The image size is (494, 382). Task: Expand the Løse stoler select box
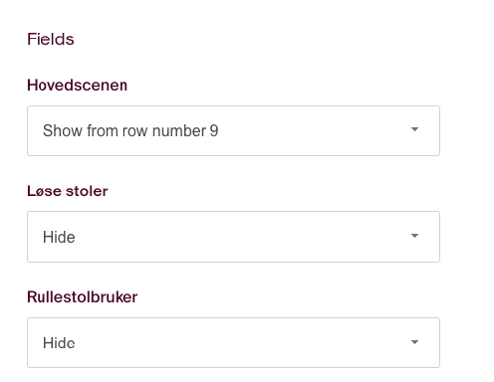pyautogui.click(x=233, y=237)
